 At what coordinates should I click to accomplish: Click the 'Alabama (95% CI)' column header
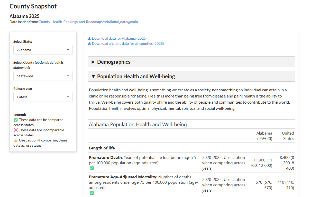point(264,136)
